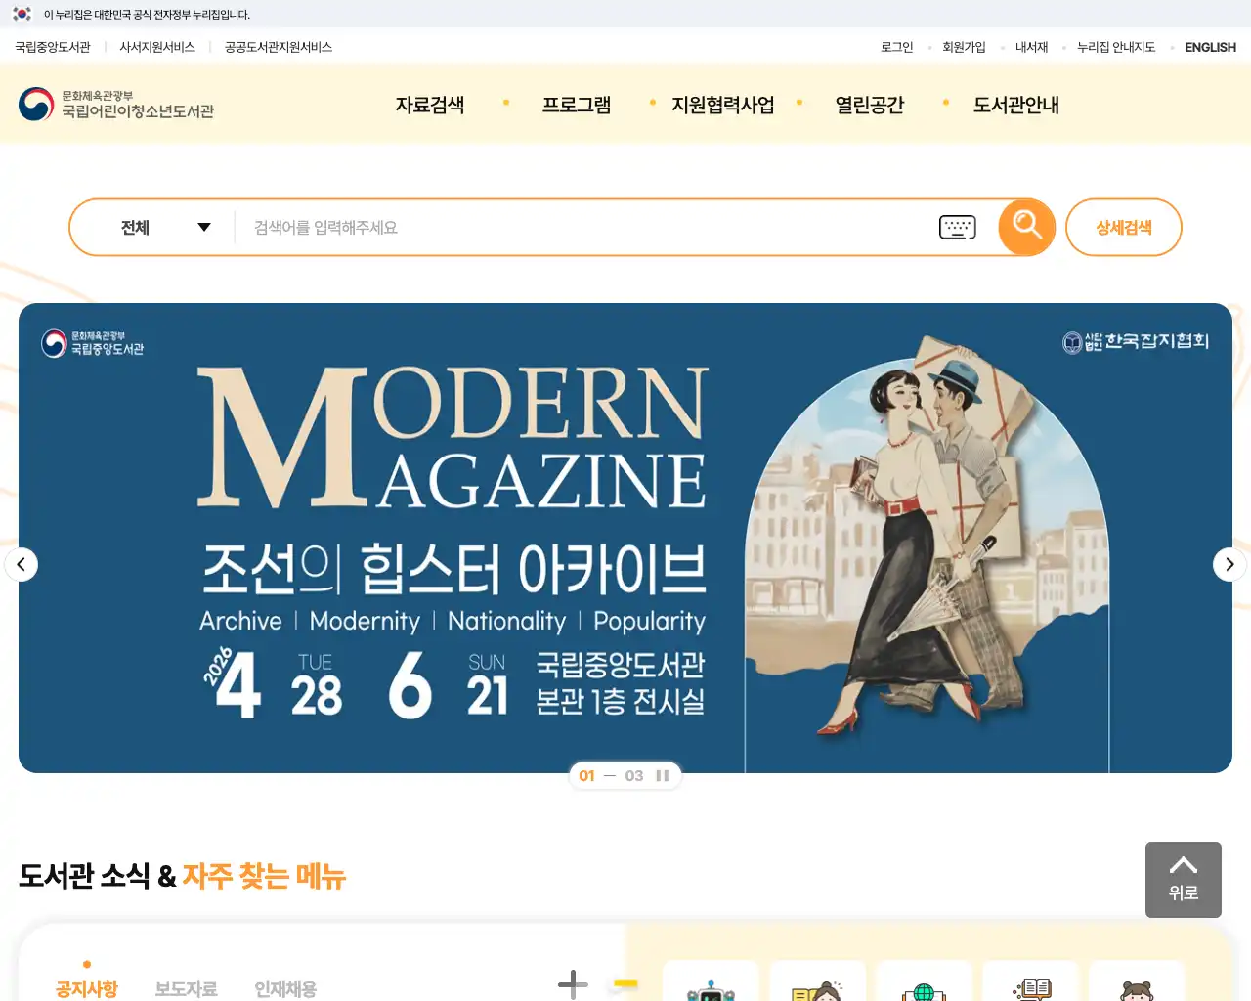The width and height of the screenshot is (1251, 1001).
Task: Click the 로그인 link
Action: (x=896, y=47)
